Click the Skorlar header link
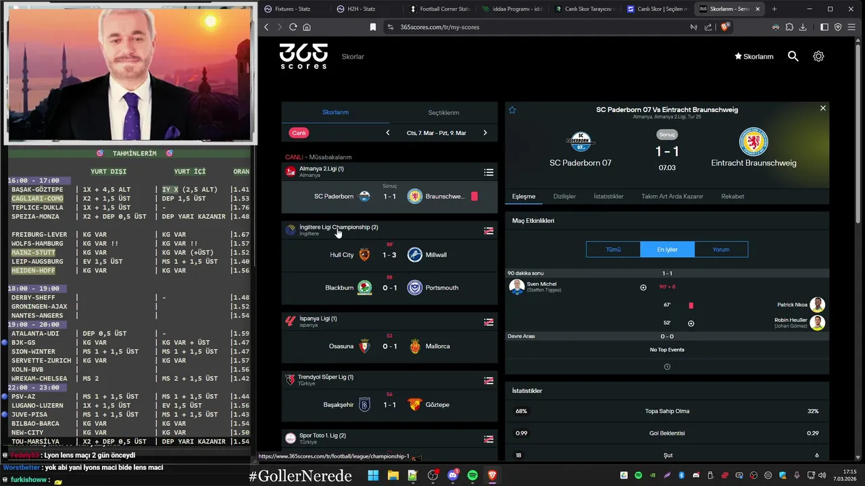Image resolution: width=865 pixels, height=486 pixels. point(353,57)
